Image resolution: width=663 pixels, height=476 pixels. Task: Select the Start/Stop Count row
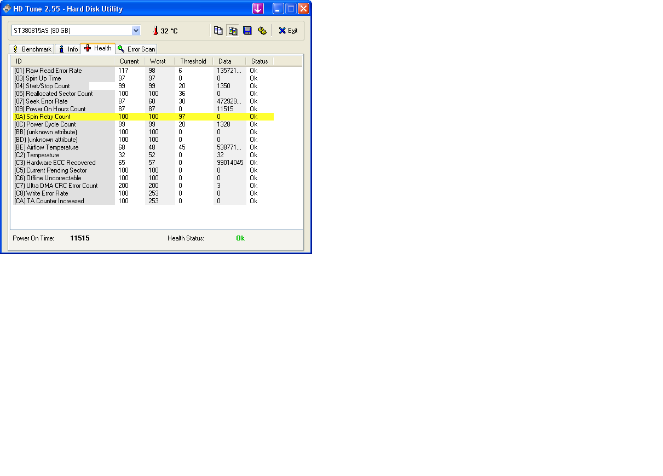[143, 86]
